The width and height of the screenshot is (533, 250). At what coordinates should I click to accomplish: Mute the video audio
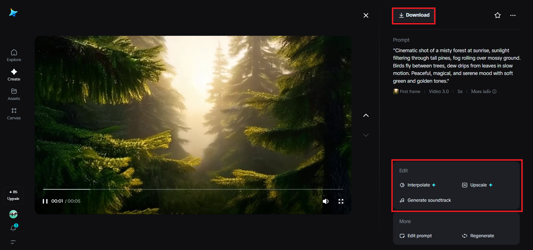(326, 201)
